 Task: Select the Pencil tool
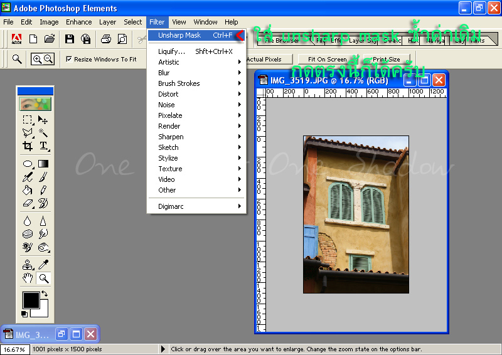43,190
